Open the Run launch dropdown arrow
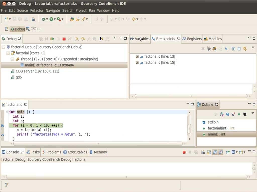 click(x=55, y=19)
